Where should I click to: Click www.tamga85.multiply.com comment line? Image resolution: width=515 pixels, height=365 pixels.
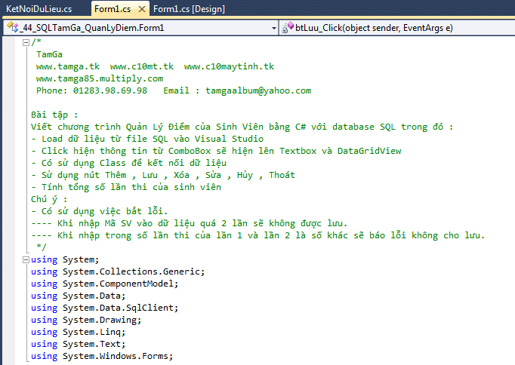[100, 78]
